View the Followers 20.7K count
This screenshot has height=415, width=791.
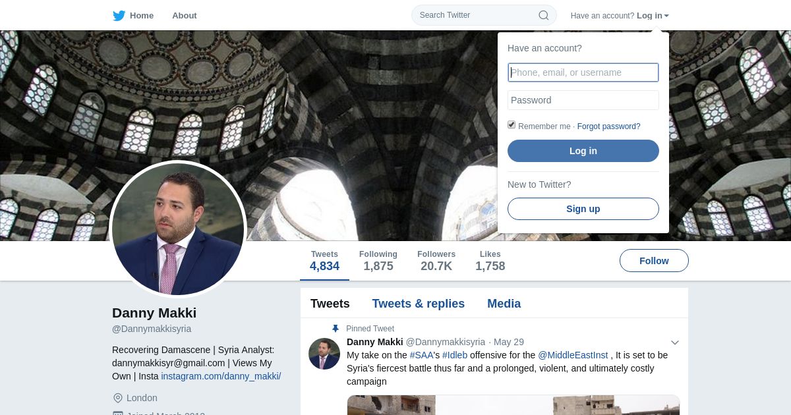[x=436, y=261]
